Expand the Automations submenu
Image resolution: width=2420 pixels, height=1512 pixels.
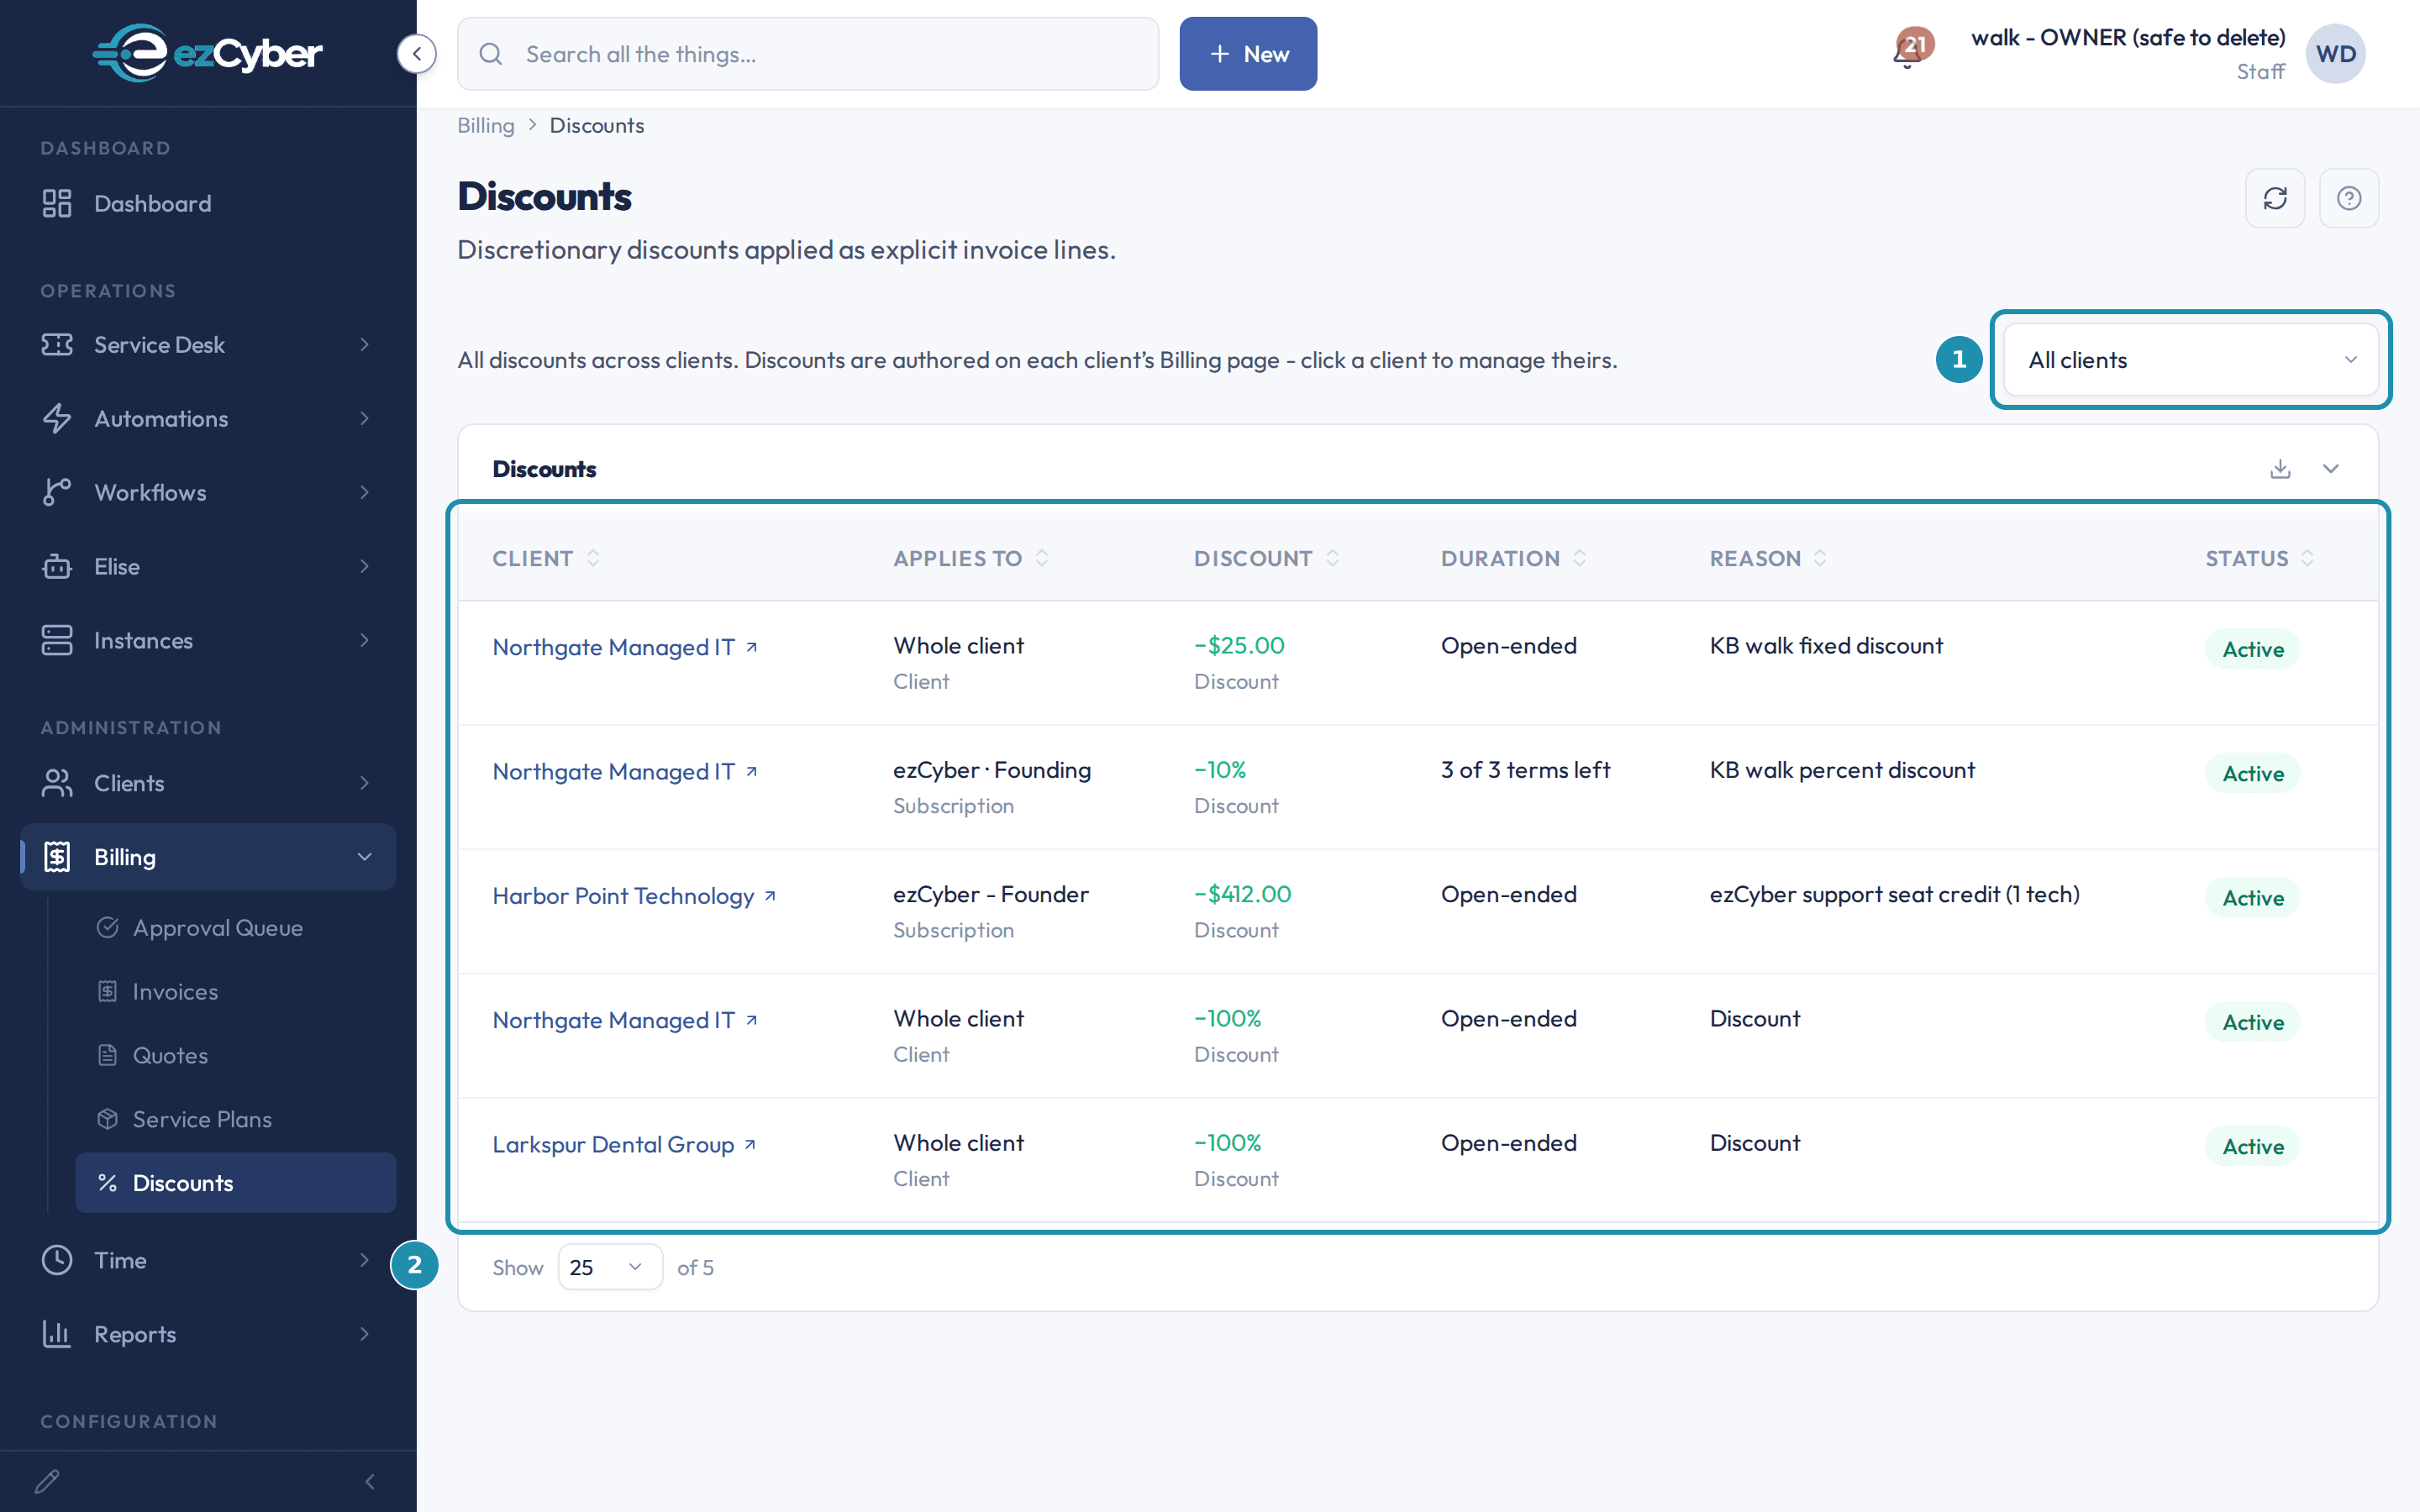(x=364, y=419)
